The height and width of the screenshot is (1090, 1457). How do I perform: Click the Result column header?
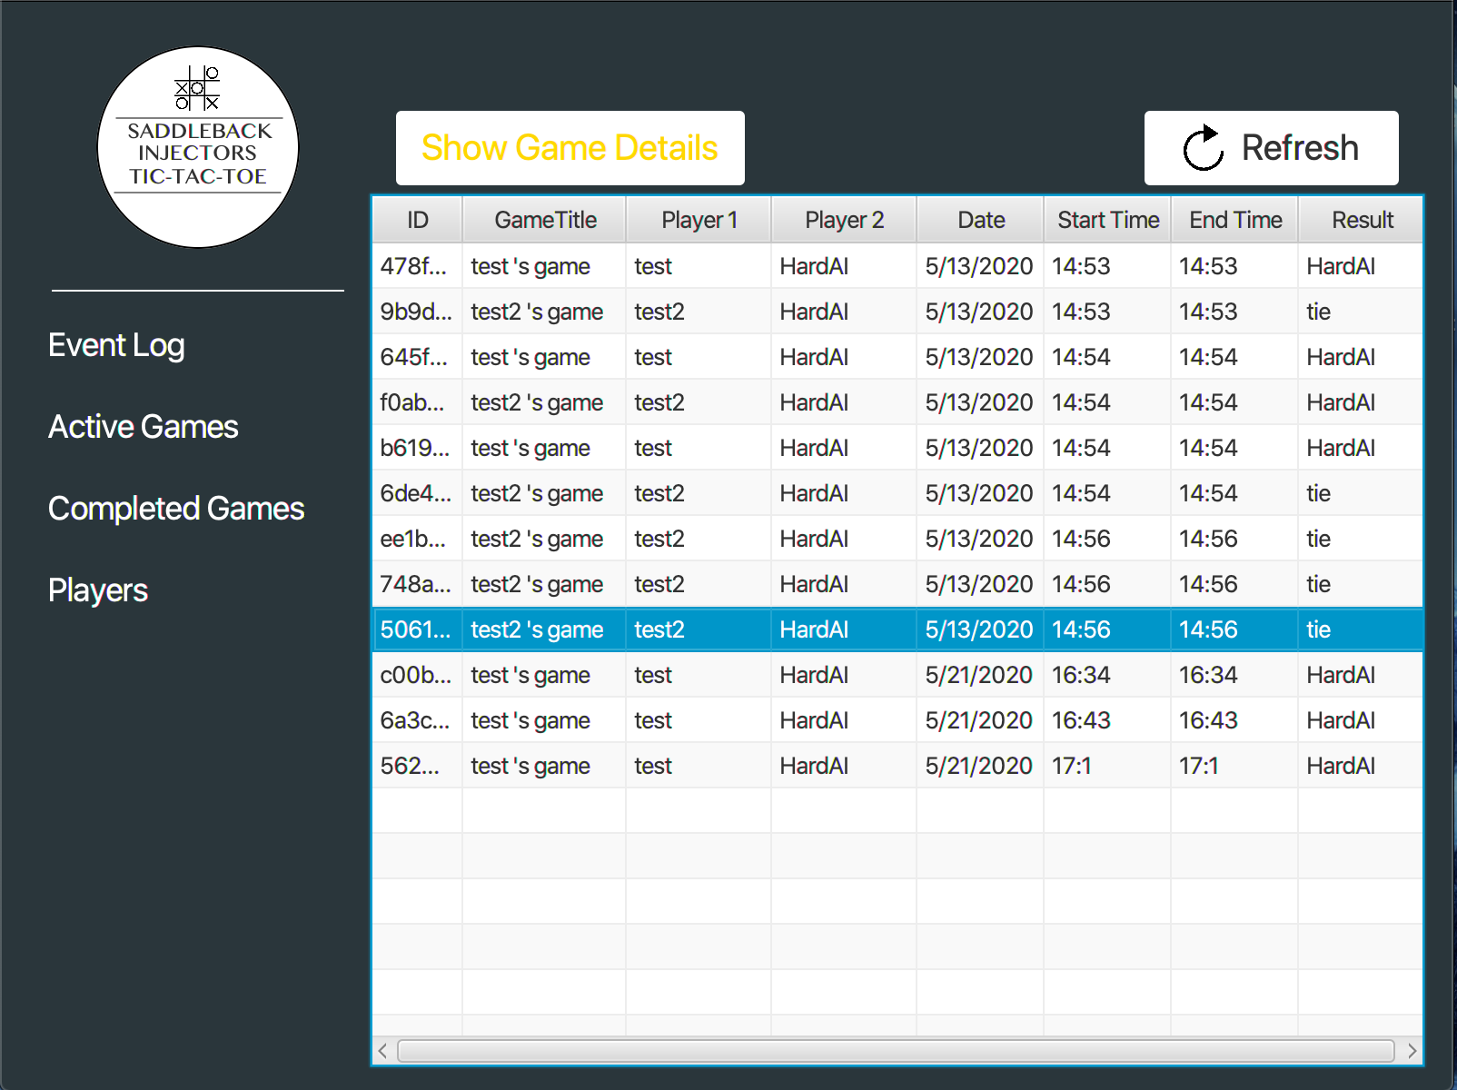pyautogui.click(x=1361, y=219)
